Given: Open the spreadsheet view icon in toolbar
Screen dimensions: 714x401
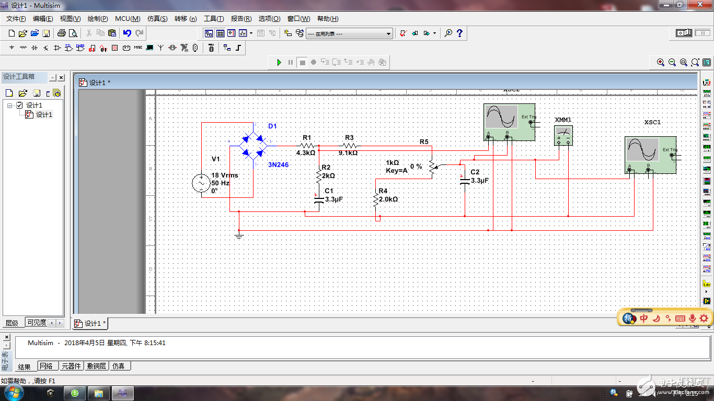Looking at the screenshot, I should [x=220, y=33].
